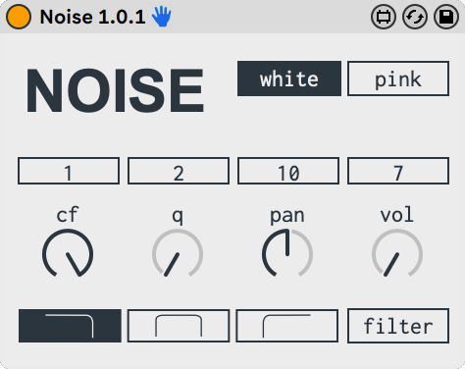Click the q resonance knob
465x369 pixels.
point(178,254)
